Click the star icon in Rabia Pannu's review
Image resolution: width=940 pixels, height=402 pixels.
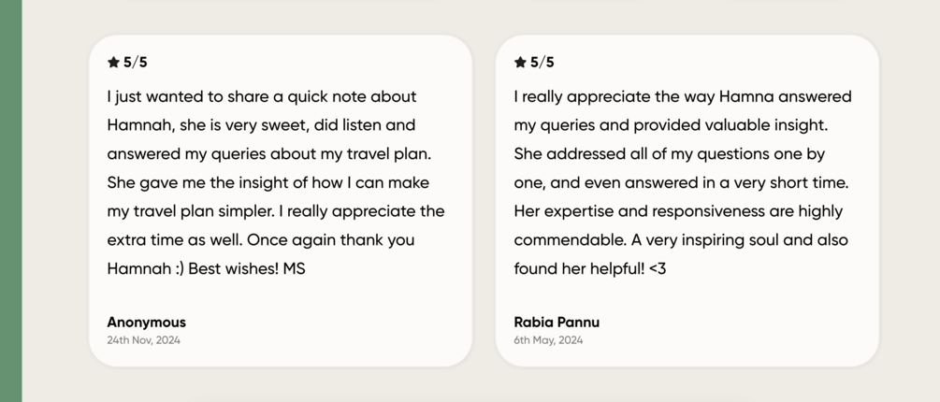point(520,63)
